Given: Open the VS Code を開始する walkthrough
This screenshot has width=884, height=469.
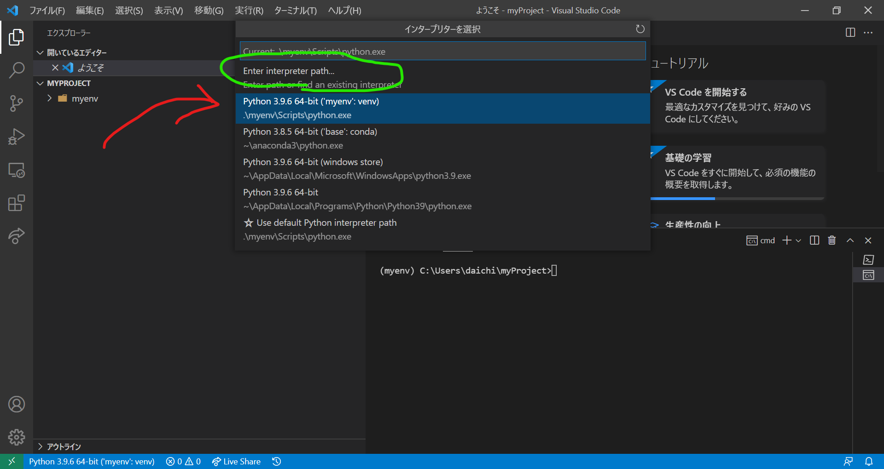Looking at the screenshot, I should coord(738,106).
